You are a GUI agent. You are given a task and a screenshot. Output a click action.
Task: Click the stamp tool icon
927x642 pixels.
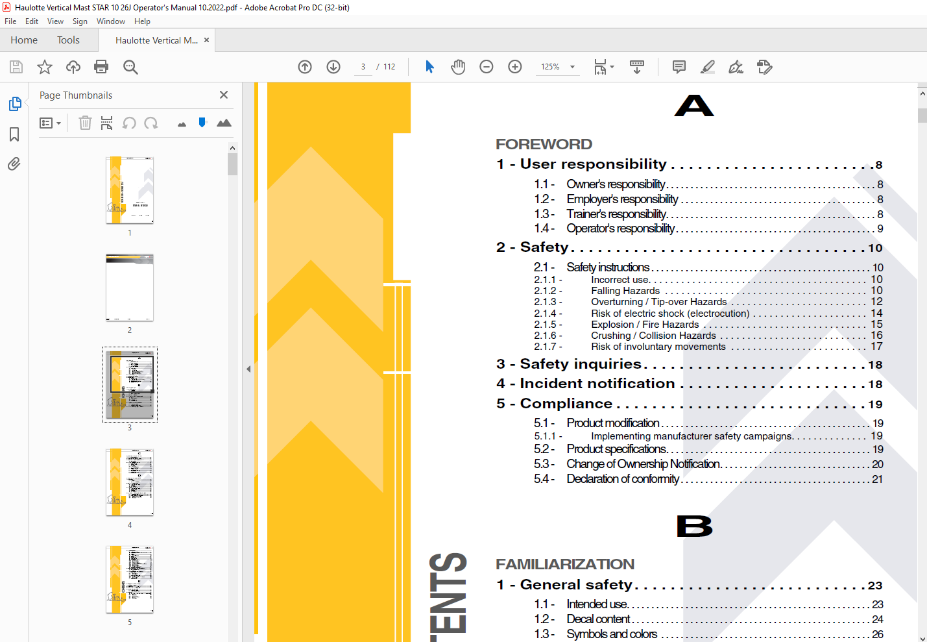pos(764,67)
